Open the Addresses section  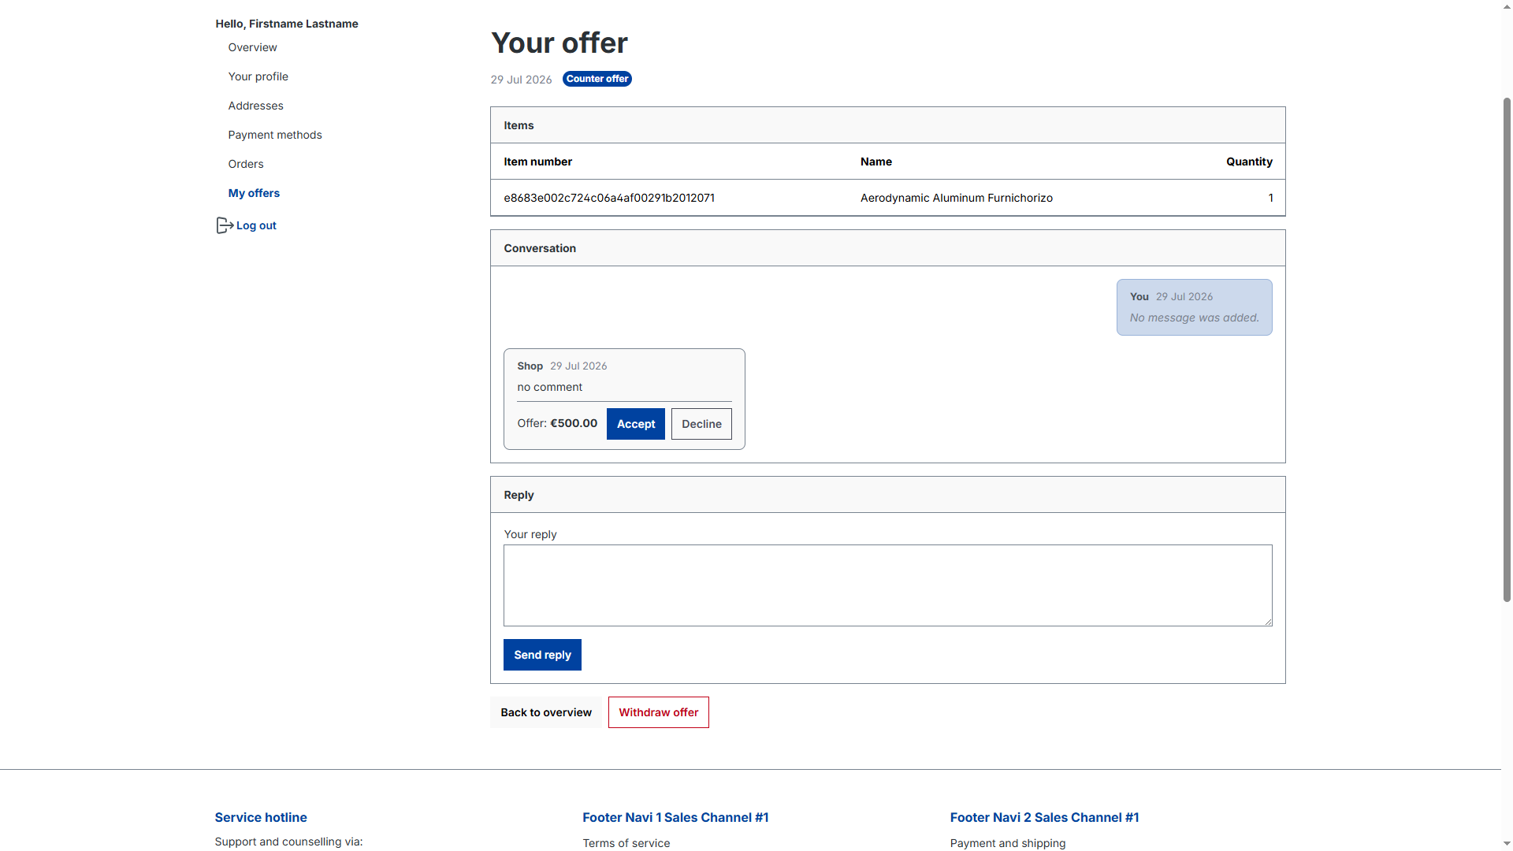point(255,106)
